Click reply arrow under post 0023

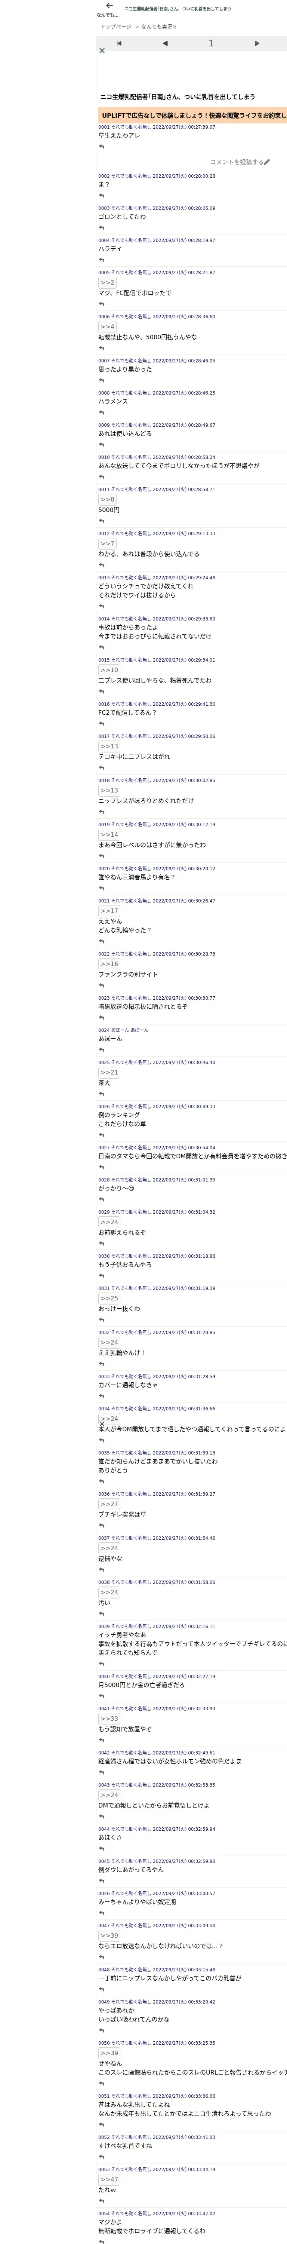102,1017
